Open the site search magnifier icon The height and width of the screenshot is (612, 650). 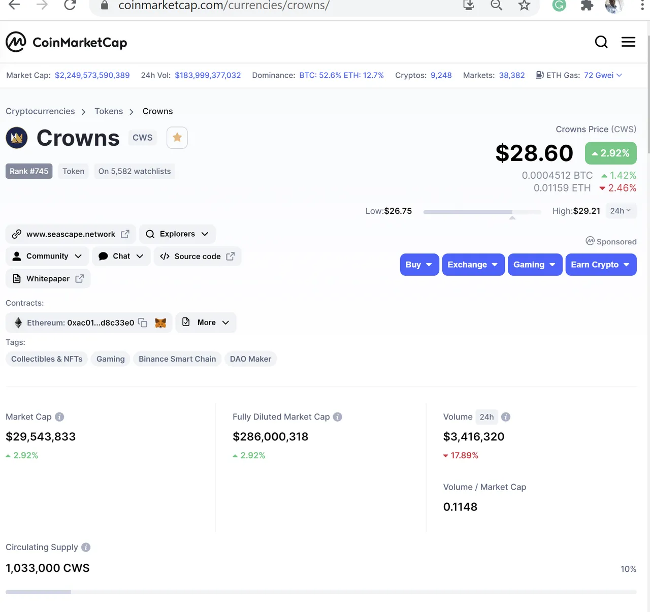[x=601, y=42]
